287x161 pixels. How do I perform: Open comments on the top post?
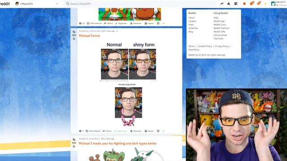tap(82, 23)
